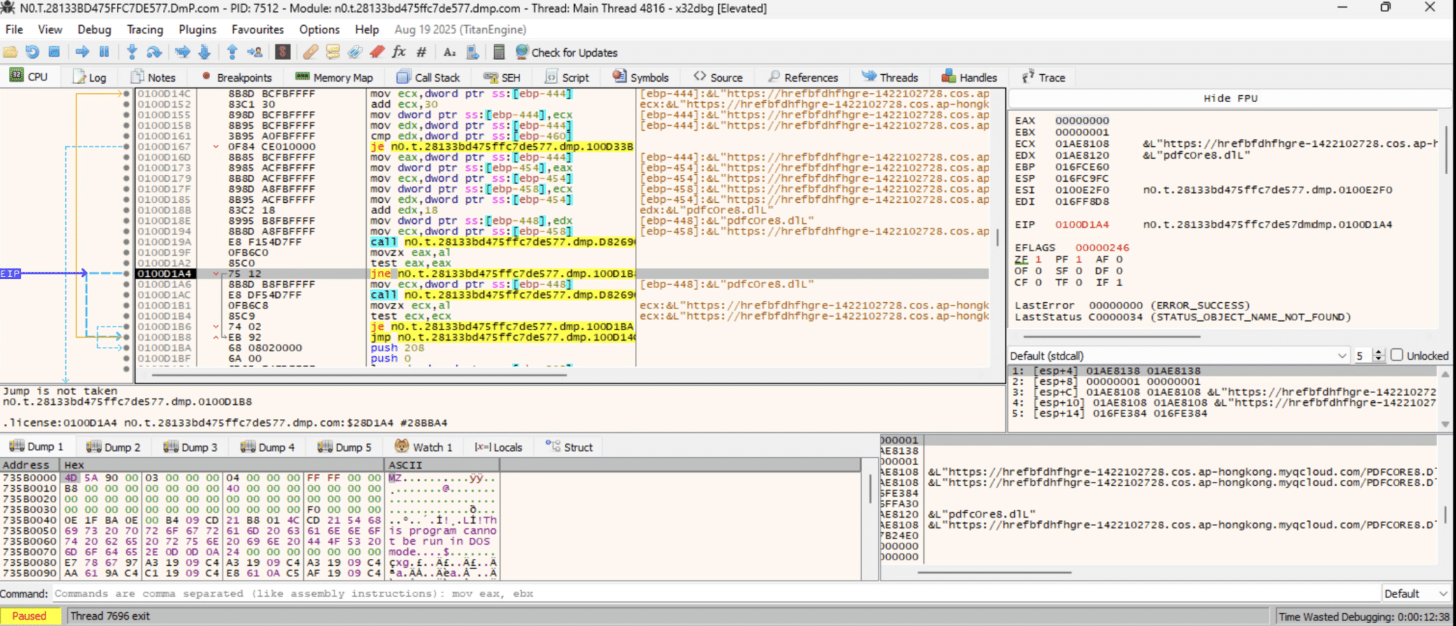This screenshot has width=1456, height=626.
Task: Open the Debug menu
Action: (94, 29)
